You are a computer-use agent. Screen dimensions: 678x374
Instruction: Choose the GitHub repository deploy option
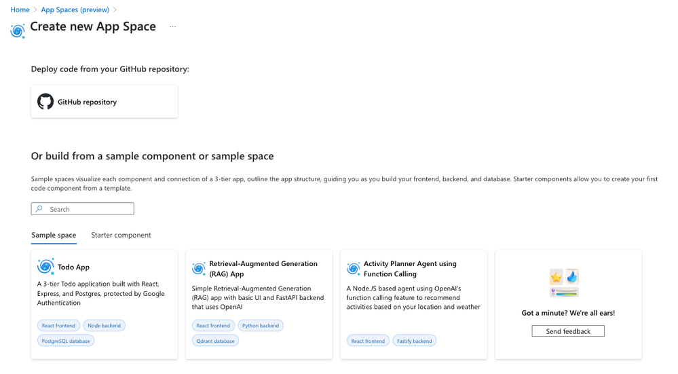pos(105,102)
